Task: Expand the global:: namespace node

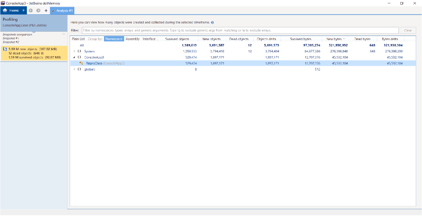Action: pos(74,69)
